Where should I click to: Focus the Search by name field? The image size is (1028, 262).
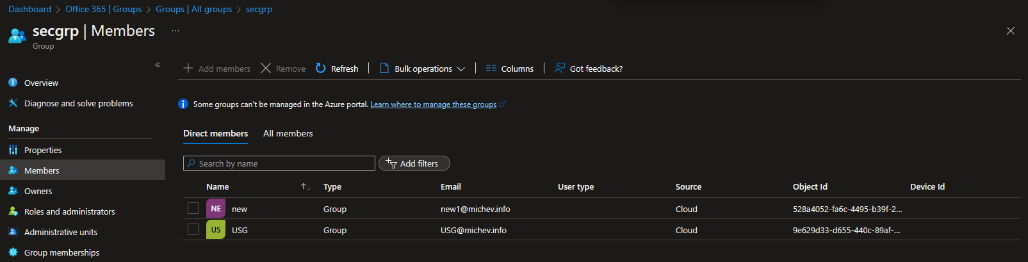point(279,163)
